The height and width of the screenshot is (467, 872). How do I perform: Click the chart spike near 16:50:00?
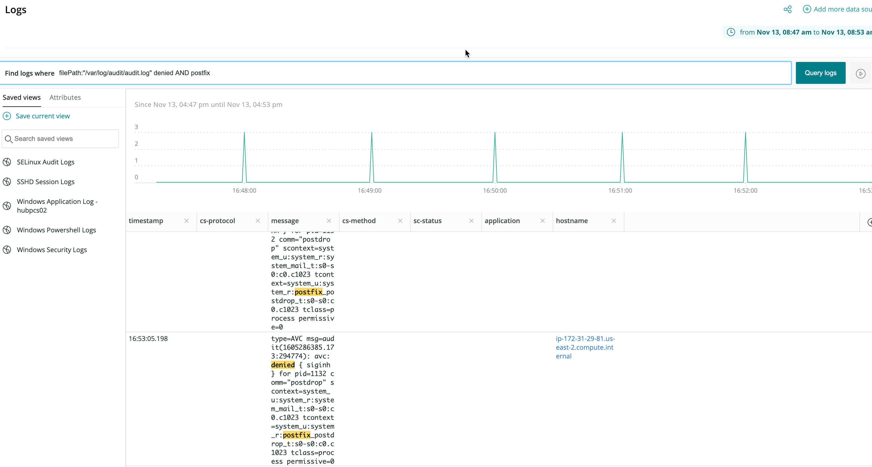tap(495, 157)
